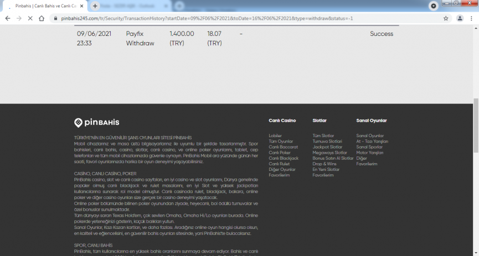
Task: Restore the Chrome window size
Action: 456,3
